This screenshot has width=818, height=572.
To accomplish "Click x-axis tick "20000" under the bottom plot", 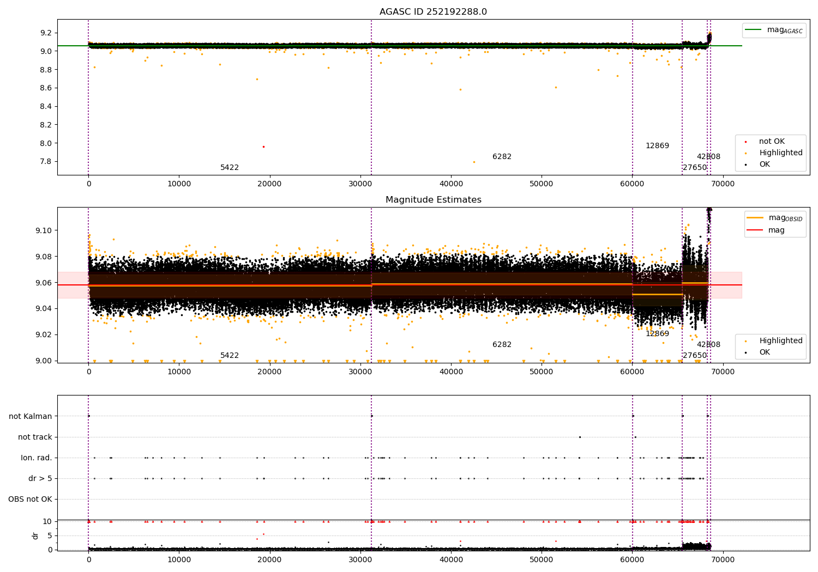I will pos(269,560).
